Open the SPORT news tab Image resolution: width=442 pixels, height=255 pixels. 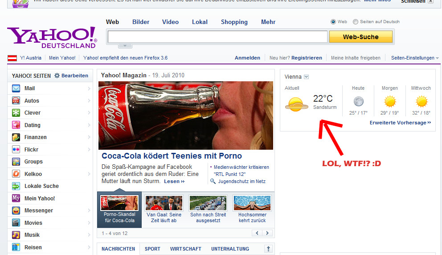152,249
